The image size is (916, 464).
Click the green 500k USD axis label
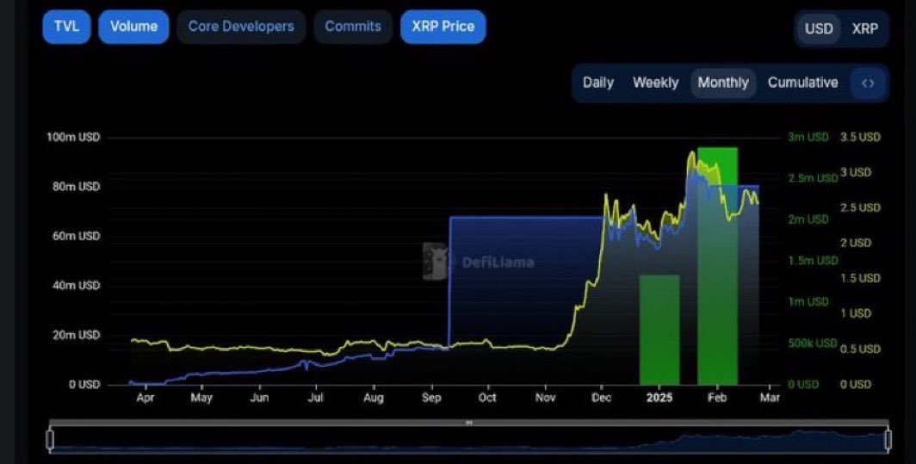(813, 343)
